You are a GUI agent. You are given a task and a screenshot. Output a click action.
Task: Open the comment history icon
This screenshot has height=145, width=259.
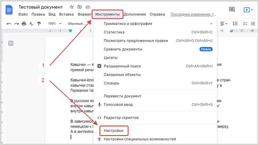pyautogui.click(x=232, y=9)
